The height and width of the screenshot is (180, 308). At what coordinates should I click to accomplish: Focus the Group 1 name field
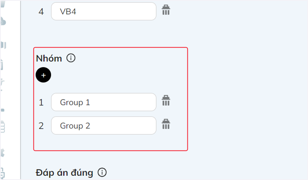[104, 102]
